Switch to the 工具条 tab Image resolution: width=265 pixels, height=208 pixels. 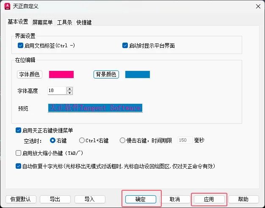click(x=64, y=22)
